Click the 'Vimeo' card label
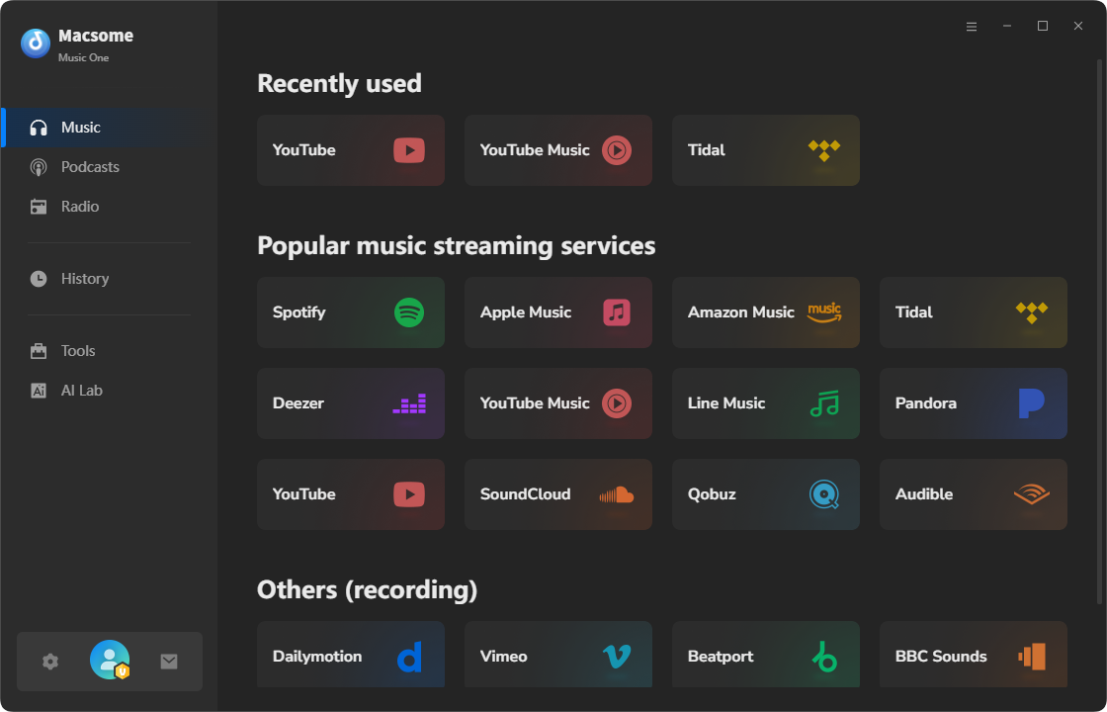 503,657
